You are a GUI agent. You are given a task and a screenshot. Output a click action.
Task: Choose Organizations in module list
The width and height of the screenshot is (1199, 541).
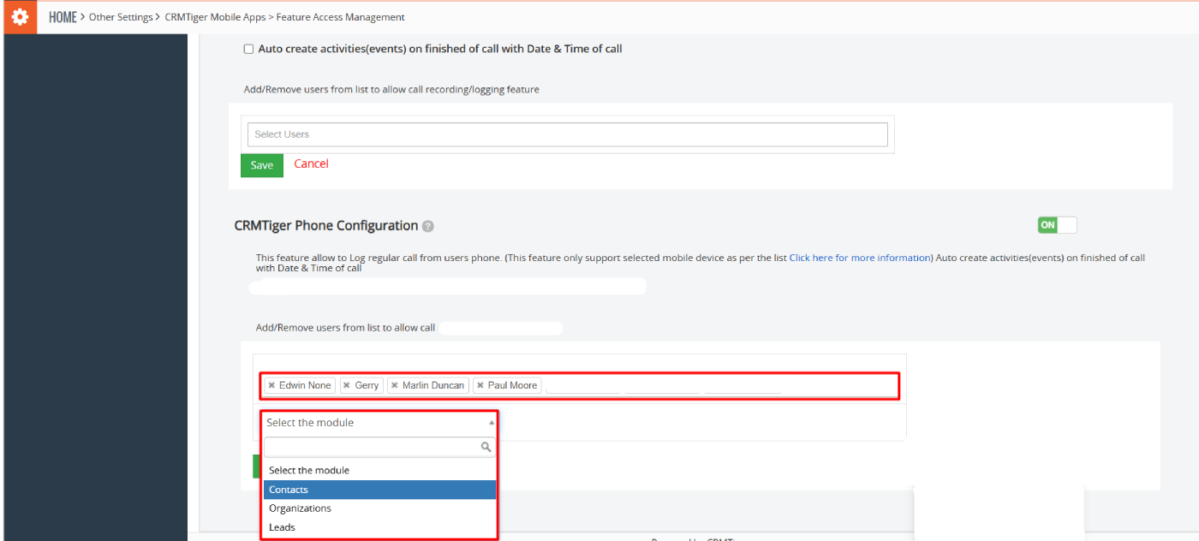click(380, 508)
